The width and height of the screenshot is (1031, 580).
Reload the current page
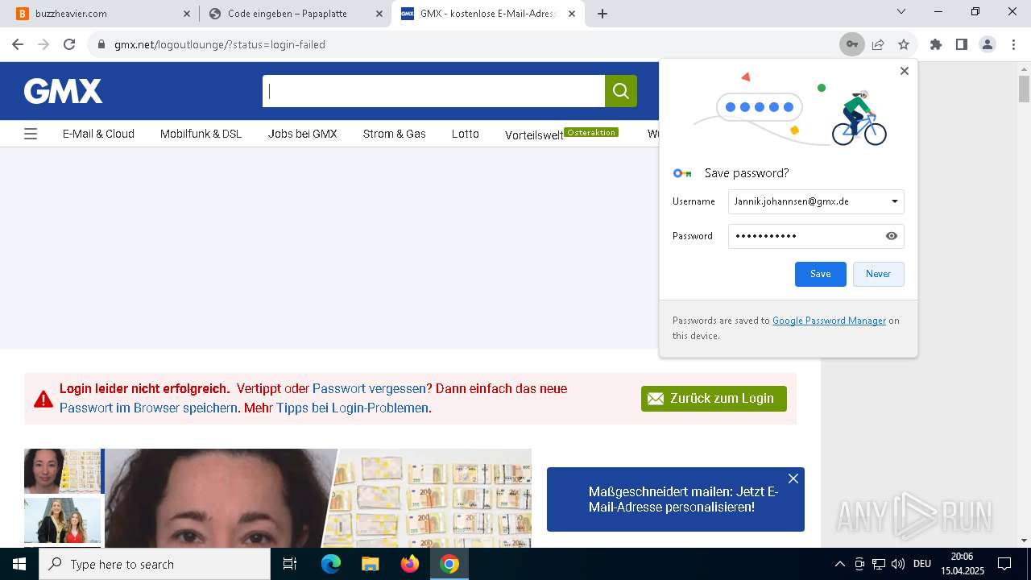(x=69, y=44)
